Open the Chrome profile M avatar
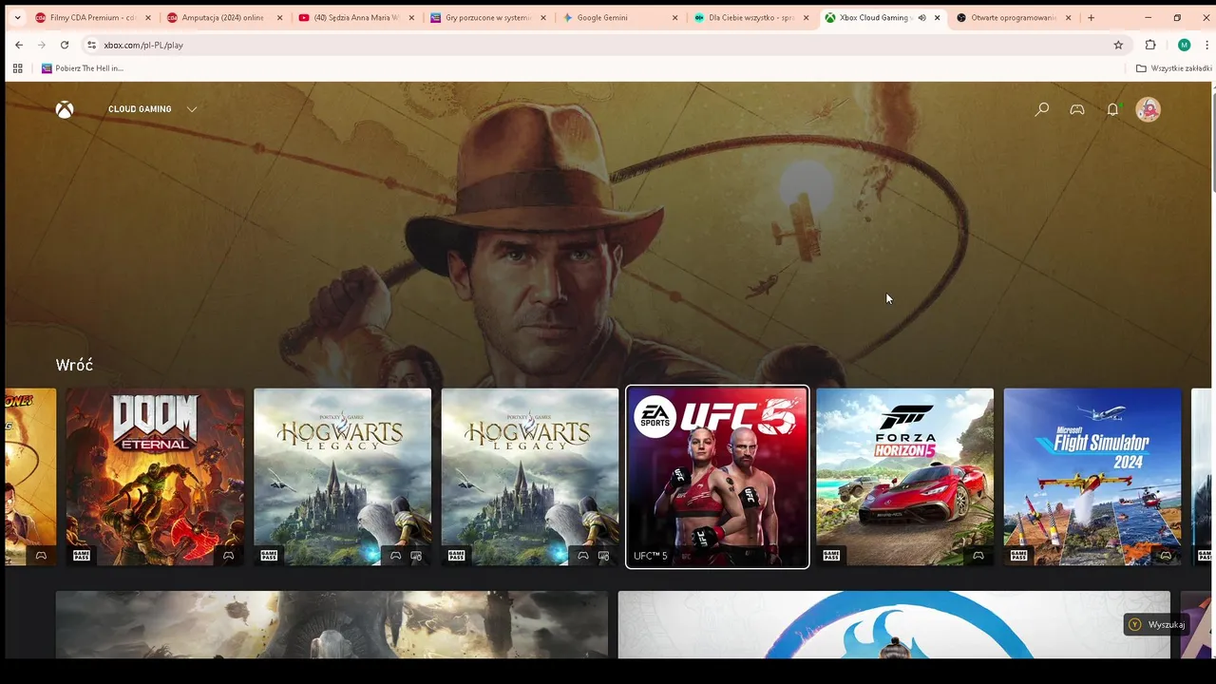The width and height of the screenshot is (1216, 684). click(1184, 45)
